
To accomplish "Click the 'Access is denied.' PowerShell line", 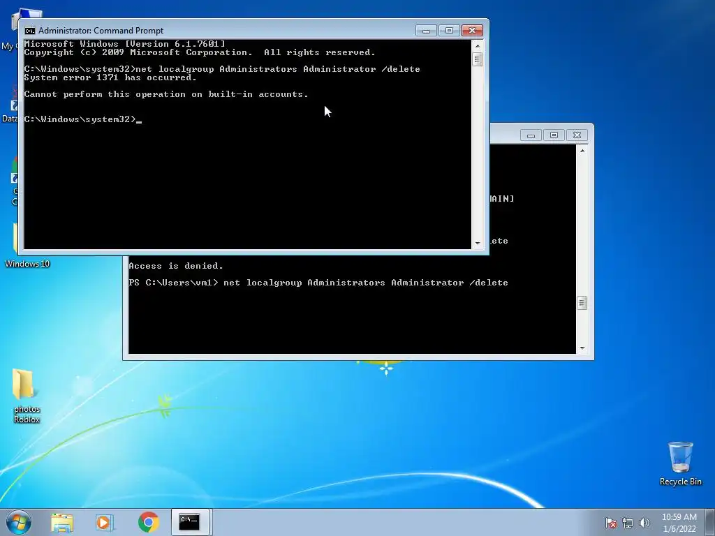I will click(x=176, y=266).
